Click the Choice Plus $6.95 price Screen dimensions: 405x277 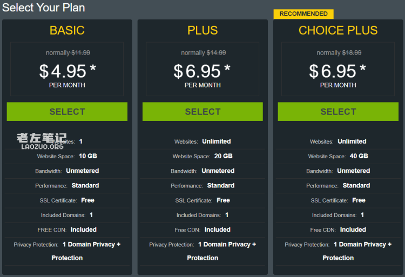338,71
